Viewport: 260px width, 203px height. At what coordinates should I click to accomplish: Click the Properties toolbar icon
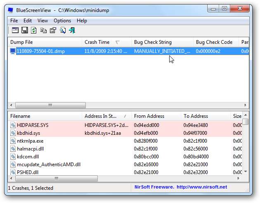coord(52,30)
